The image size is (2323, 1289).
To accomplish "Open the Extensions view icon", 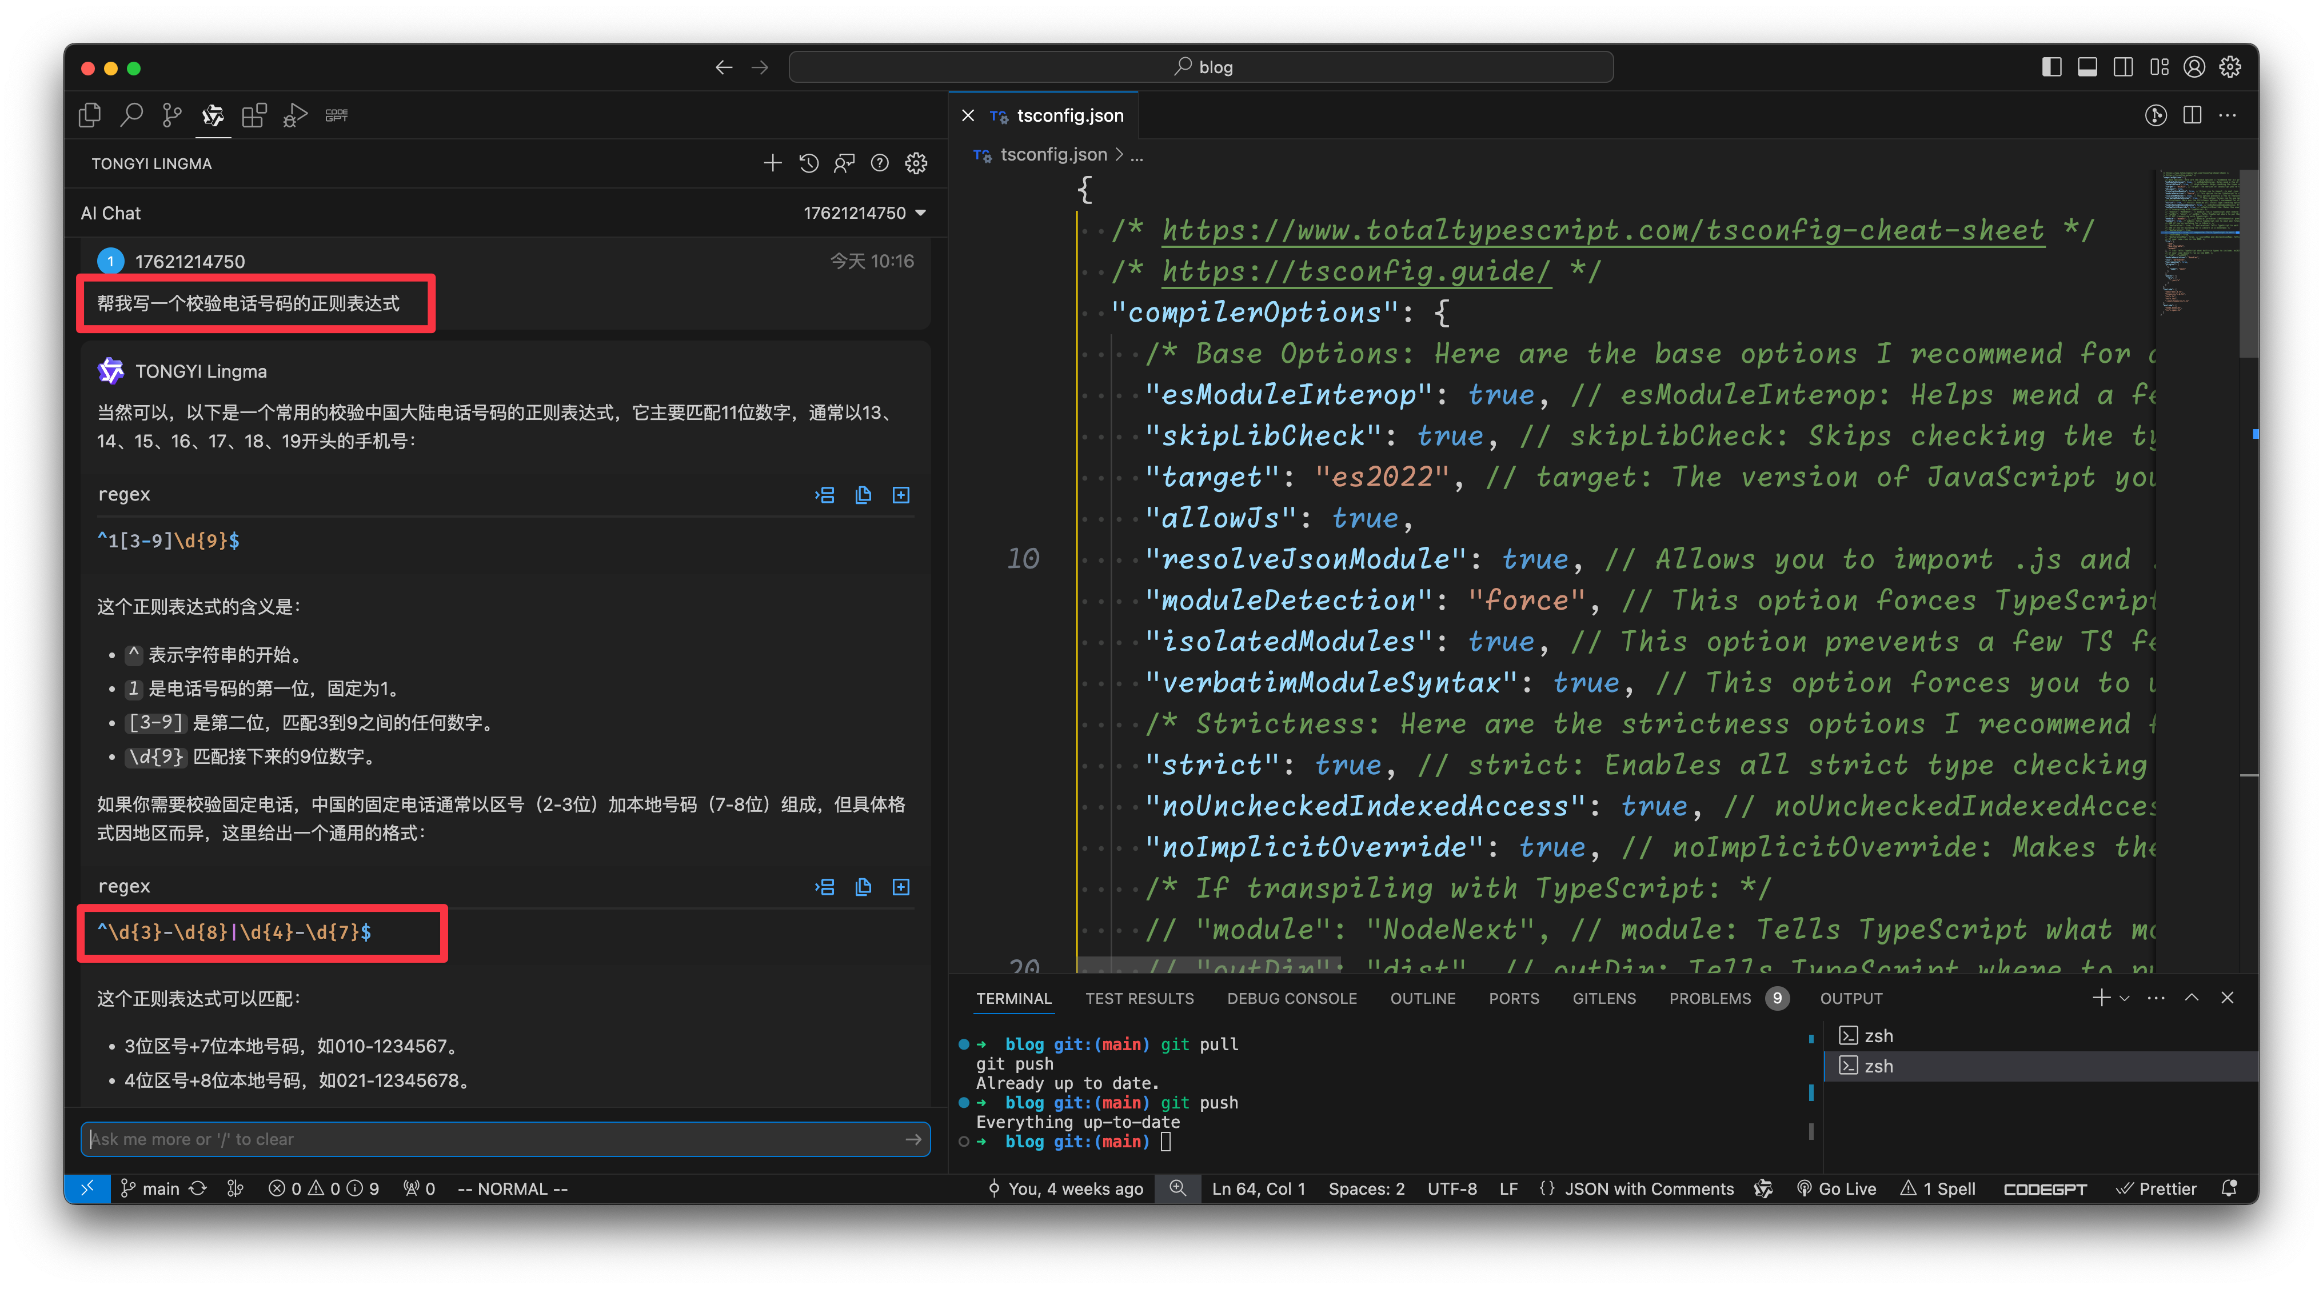I will coord(254,114).
